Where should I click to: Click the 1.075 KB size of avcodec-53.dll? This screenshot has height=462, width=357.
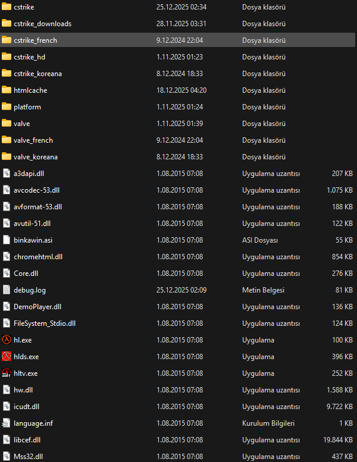pos(340,190)
